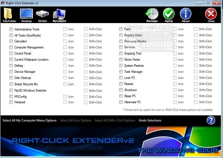The width and height of the screenshot is (223, 158).
Task: Tick the Restart checkbox
Action: pyautogui.click(x=121, y=84)
